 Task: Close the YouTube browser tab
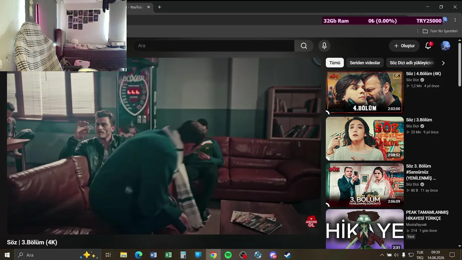point(148,7)
